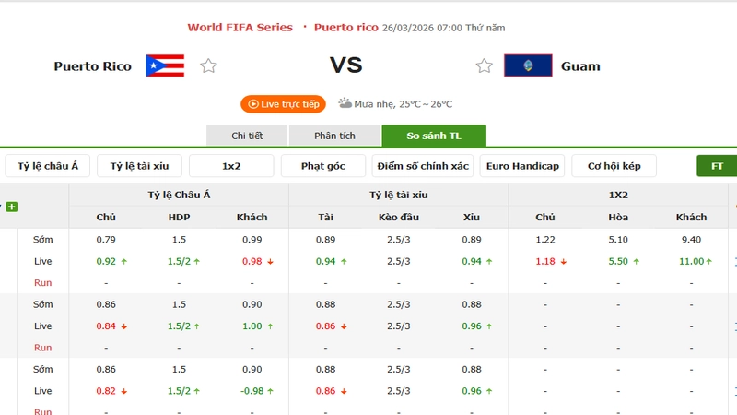Click the star icon beside Guam
The width and height of the screenshot is (737, 415).
[x=485, y=65]
